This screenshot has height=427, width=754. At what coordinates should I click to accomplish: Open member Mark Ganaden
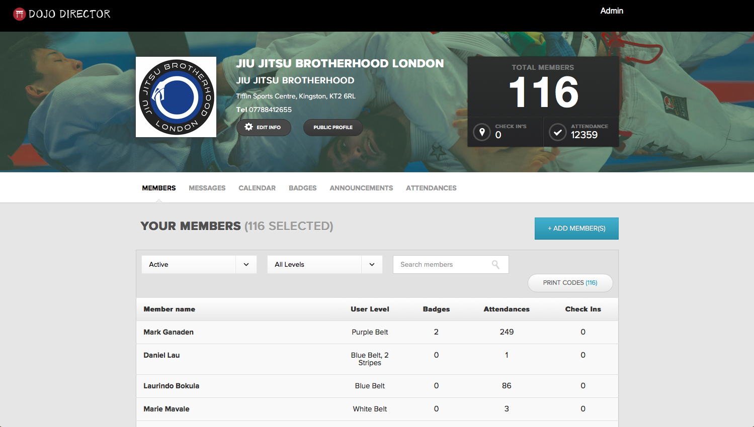point(169,332)
